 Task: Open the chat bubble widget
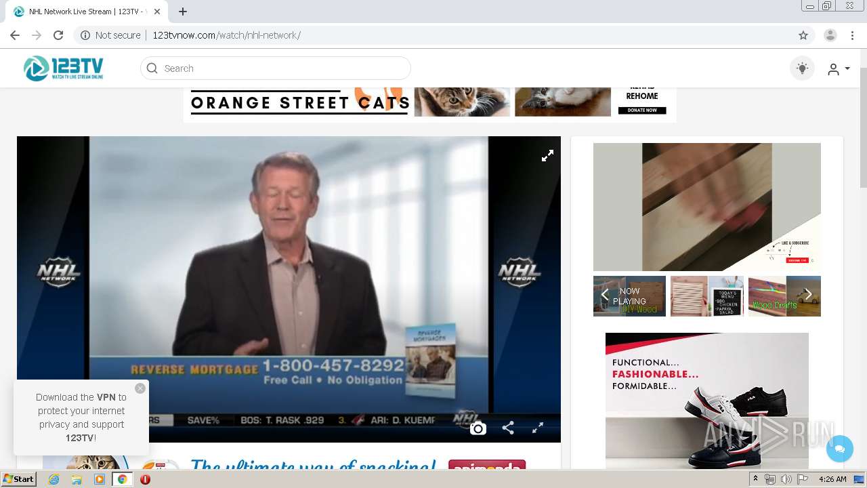click(x=840, y=449)
